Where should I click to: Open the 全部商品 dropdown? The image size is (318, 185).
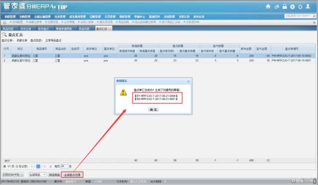tap(38, 175)
